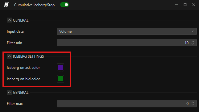
Task: Decrease Filter max with the down arrow
Action: pyautogui.click(x=193, y=105)
